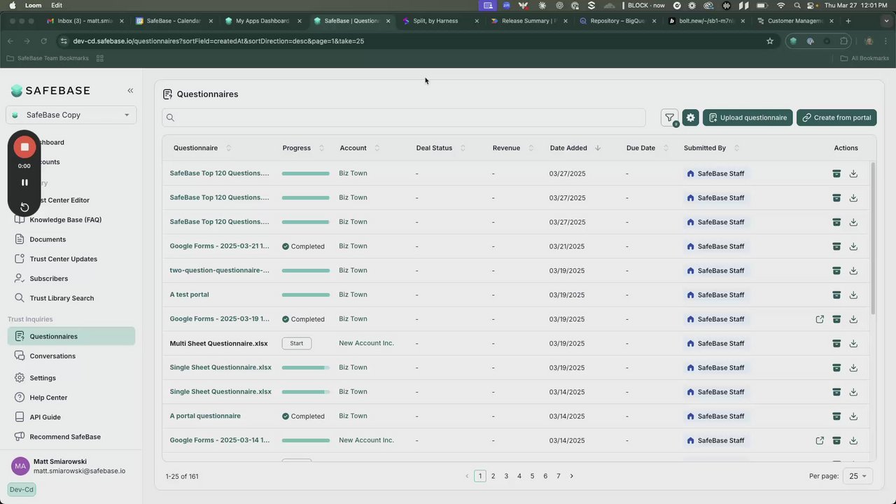Viewport: 896px width, 504px height.
Task: Download the Google Forms 2025-03-21 questionnaire
Action: tap(853, 246)
